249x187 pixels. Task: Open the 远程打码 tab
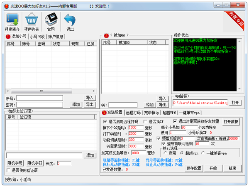(x=133, y=113)
